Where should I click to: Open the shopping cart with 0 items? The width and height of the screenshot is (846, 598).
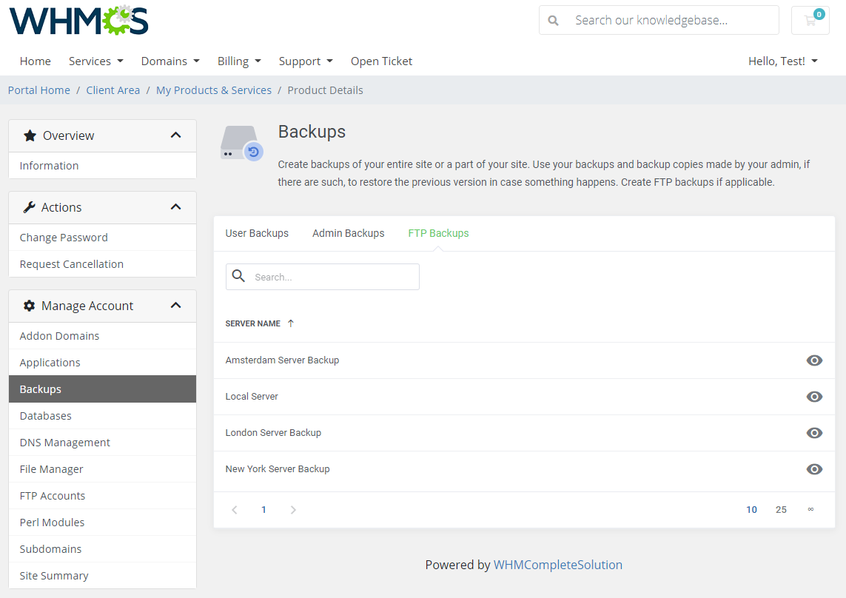coord(810,20)
